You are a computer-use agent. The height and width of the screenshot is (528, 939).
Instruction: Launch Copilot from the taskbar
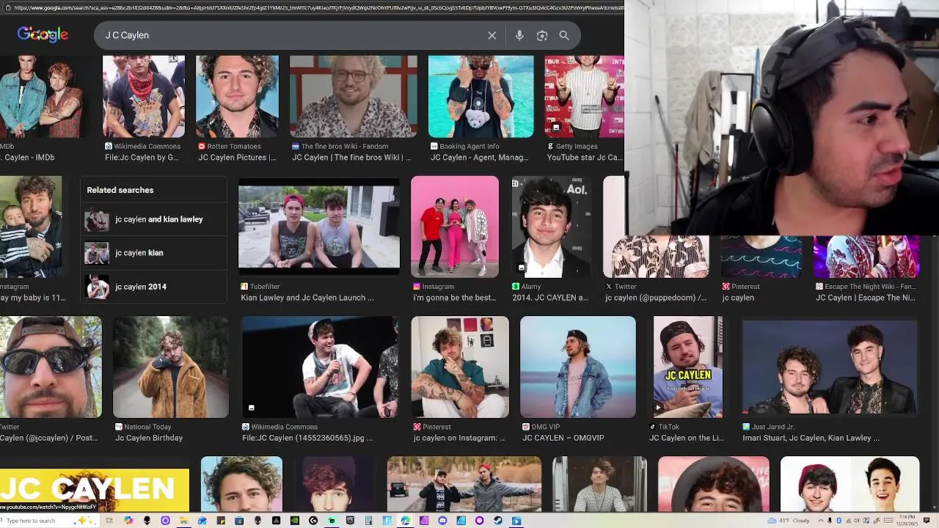point(128,521)
